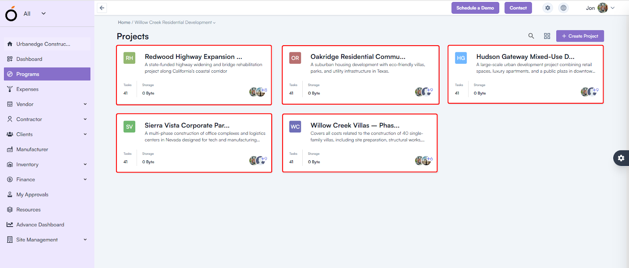629x268 pixels.
Task: Click the Hudson Gateway Tasks count 41
Action: [457, 93]
